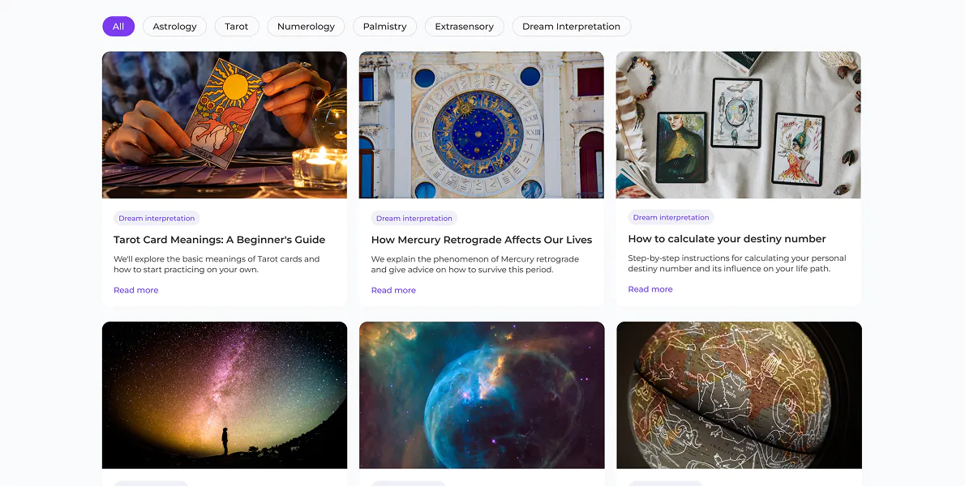Select the All filter pill
Viewport: 965px width, 486px height.
click(118, 27)
